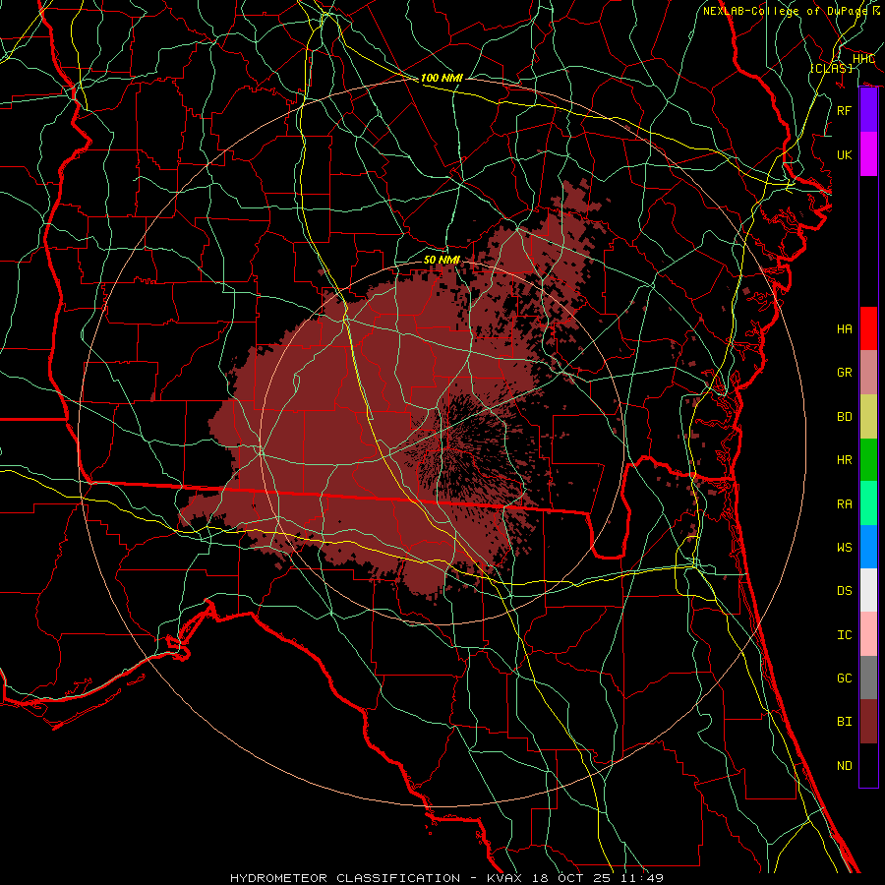This screenshot has width=885, height=885.
Task: Click the RA light green legend swatch
Action: click(868, 503)
